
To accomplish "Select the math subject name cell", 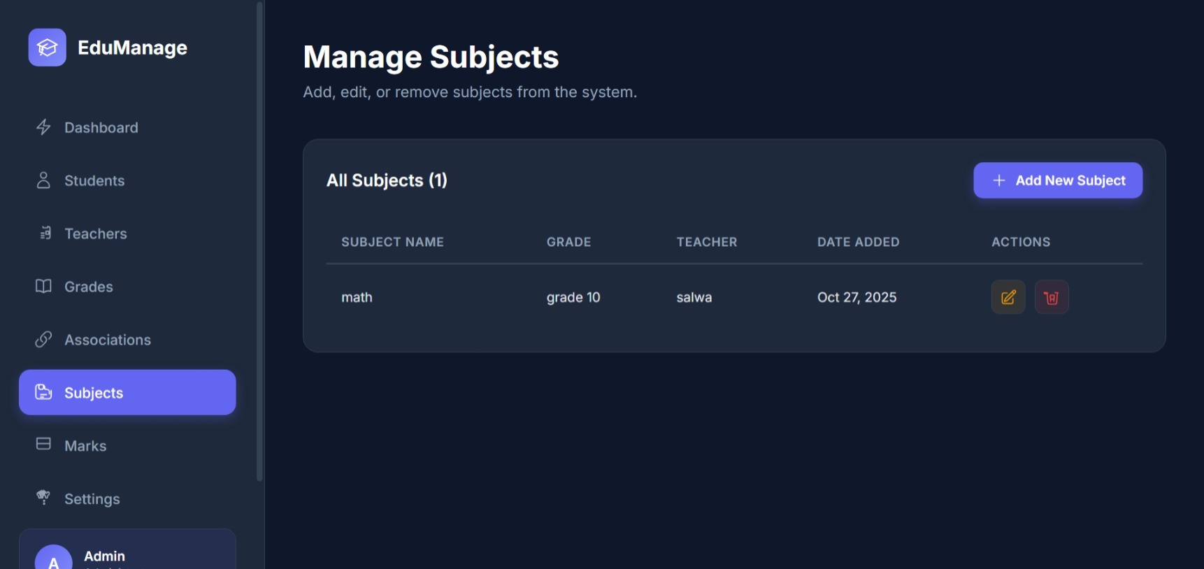I will click(x=357, y=298).
